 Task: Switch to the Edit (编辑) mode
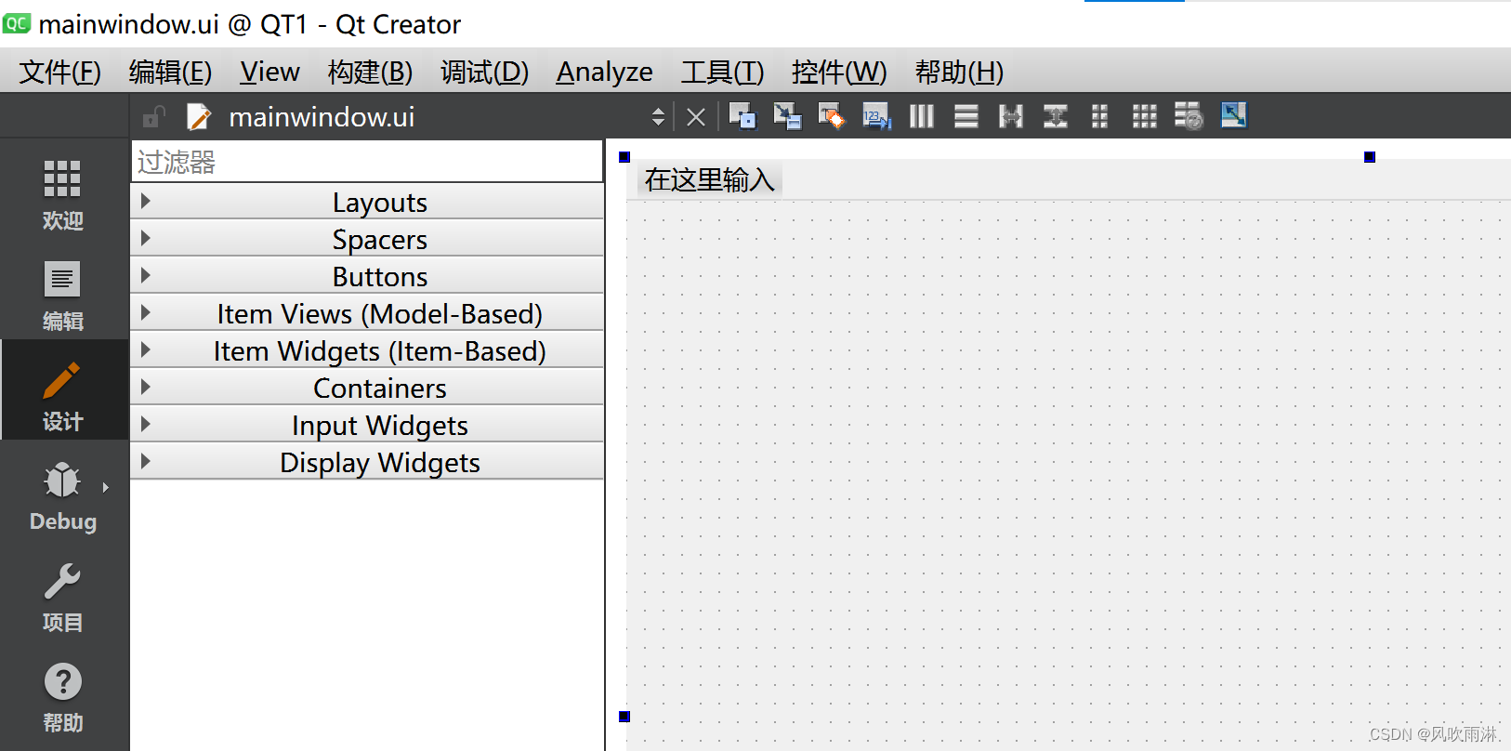click(63, 296)
